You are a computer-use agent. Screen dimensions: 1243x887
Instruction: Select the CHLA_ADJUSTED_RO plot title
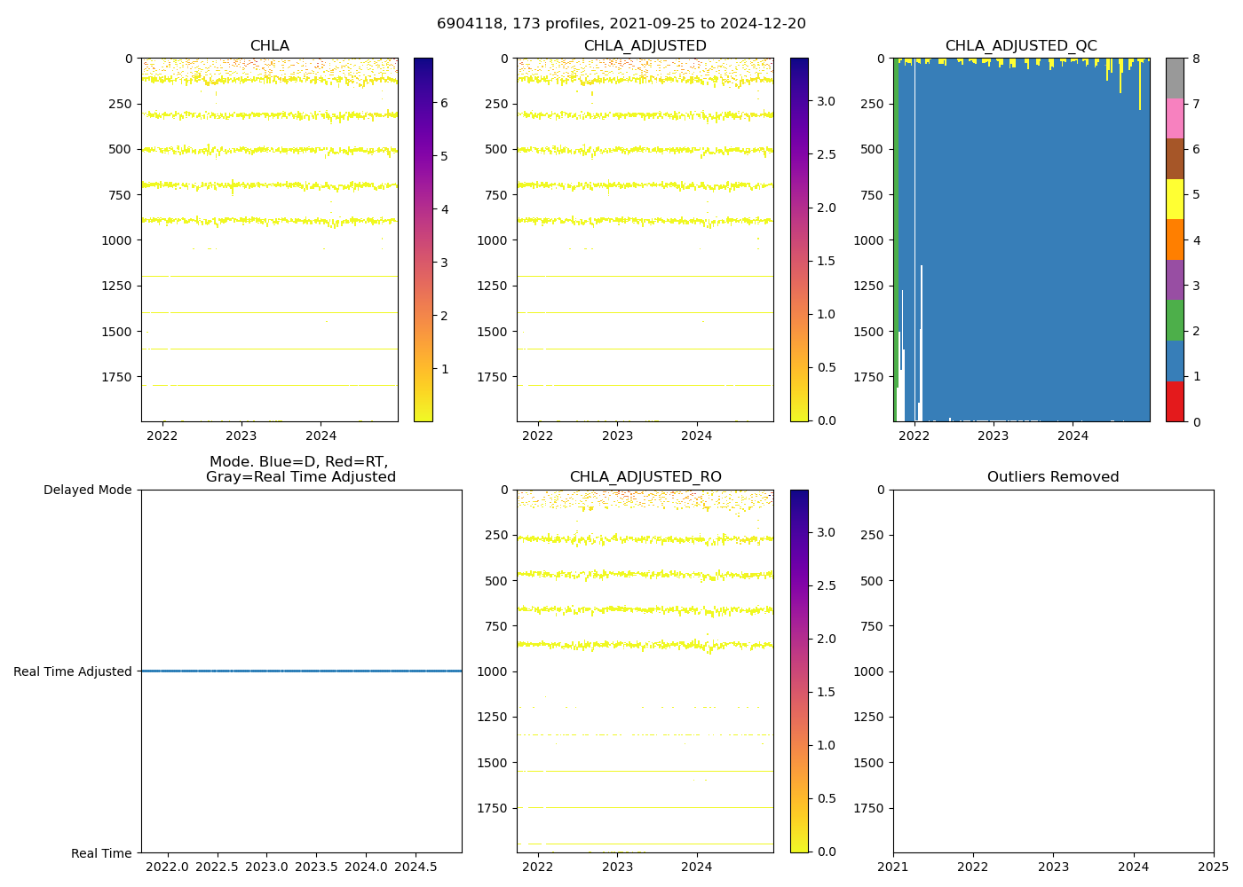(x=645, y=477)
